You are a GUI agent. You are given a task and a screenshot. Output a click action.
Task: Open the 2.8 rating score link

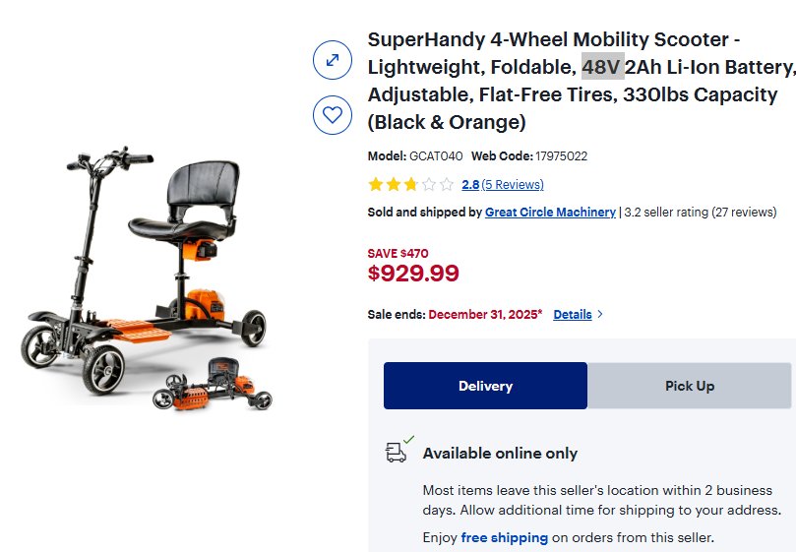click(x=470, y=184)
